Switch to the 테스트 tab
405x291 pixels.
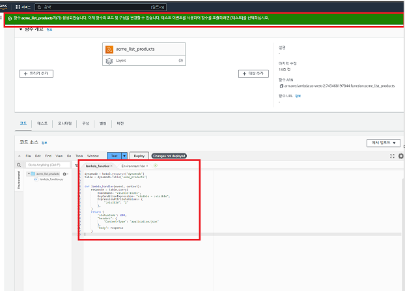click(42, 123)
